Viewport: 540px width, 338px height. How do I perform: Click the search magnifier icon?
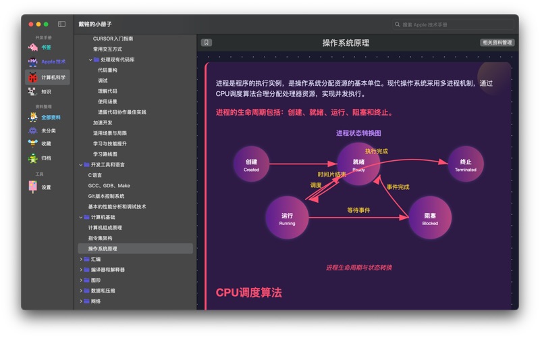(x=398, y=24)
